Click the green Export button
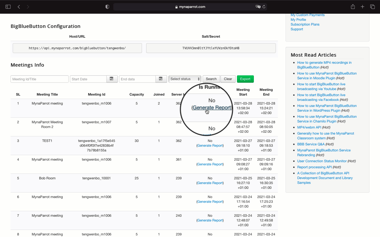 tap(245, 79)
